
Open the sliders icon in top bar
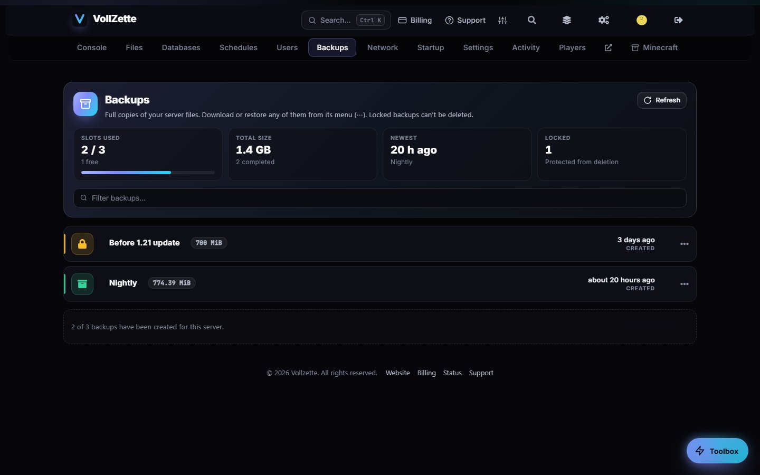[x=502, y=20]
